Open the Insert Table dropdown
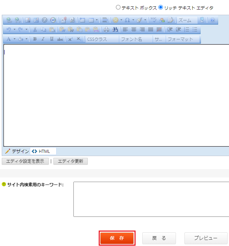The width and height of the screenshot is (229, 246). point(97,20)
